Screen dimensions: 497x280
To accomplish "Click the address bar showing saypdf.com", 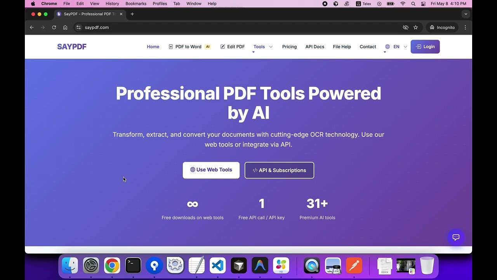I will tap(237, 28).
